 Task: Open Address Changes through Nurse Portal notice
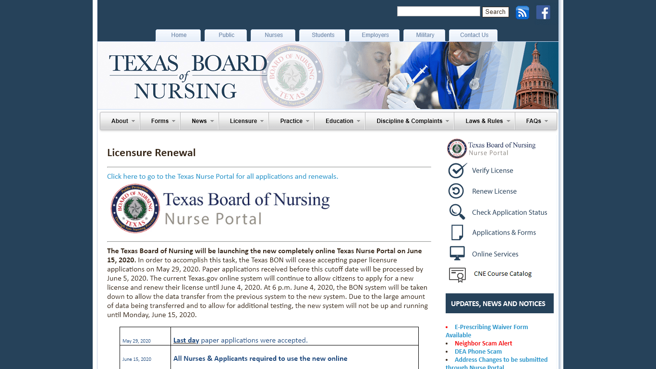(x=497, y=363)
